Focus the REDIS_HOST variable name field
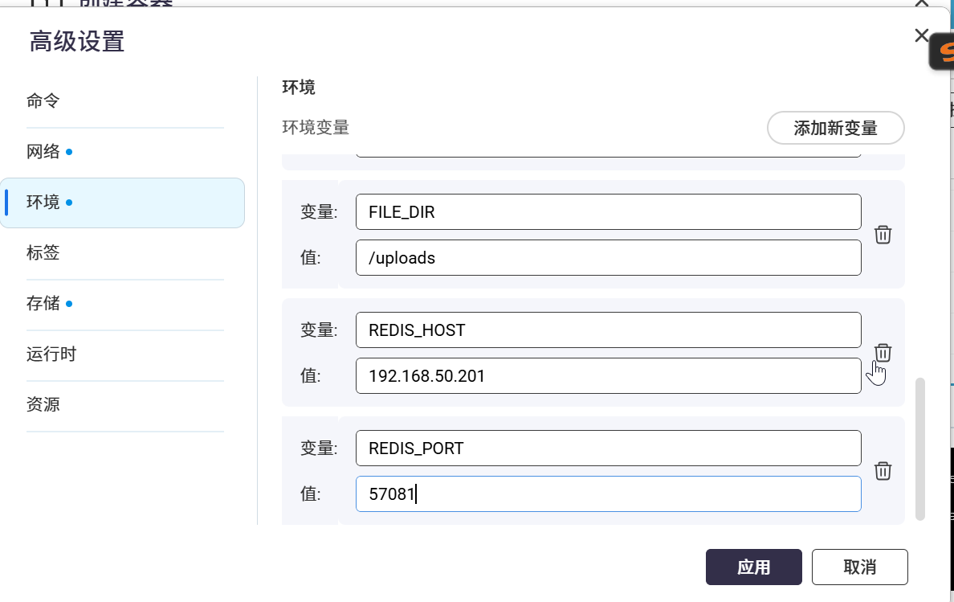 point(608,330)
